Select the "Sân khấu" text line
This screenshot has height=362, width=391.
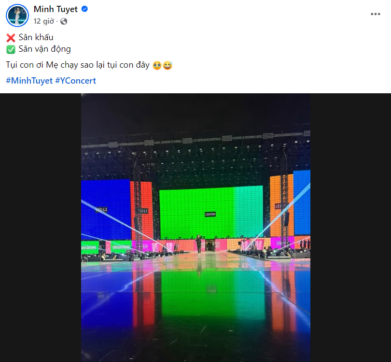(36, 37)
